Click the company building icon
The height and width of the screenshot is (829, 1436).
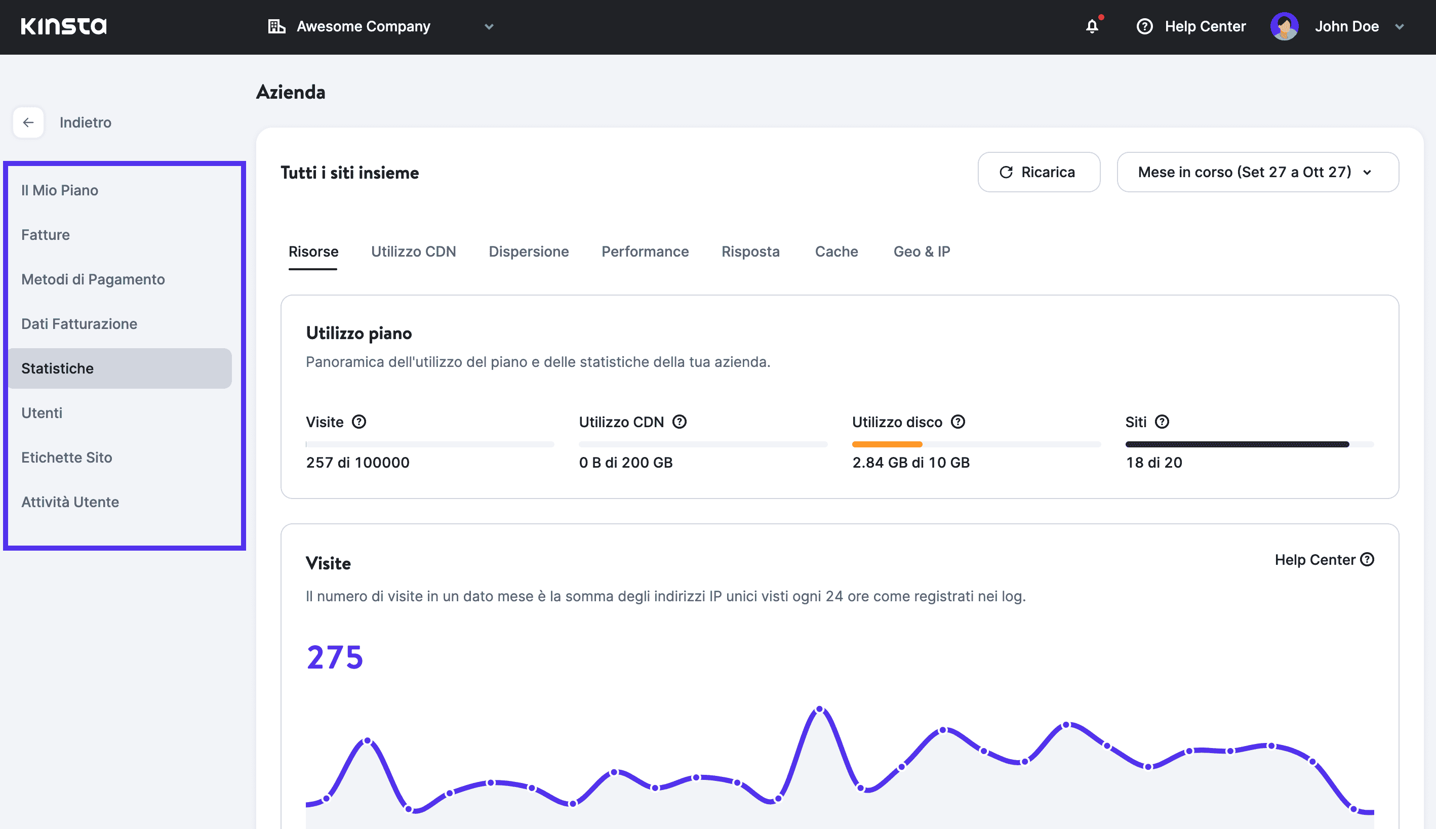coord(276,26)
